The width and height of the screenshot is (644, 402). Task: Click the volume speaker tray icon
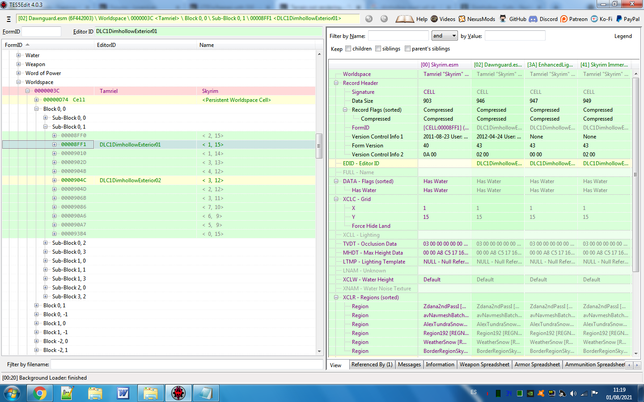coord(573,394)
